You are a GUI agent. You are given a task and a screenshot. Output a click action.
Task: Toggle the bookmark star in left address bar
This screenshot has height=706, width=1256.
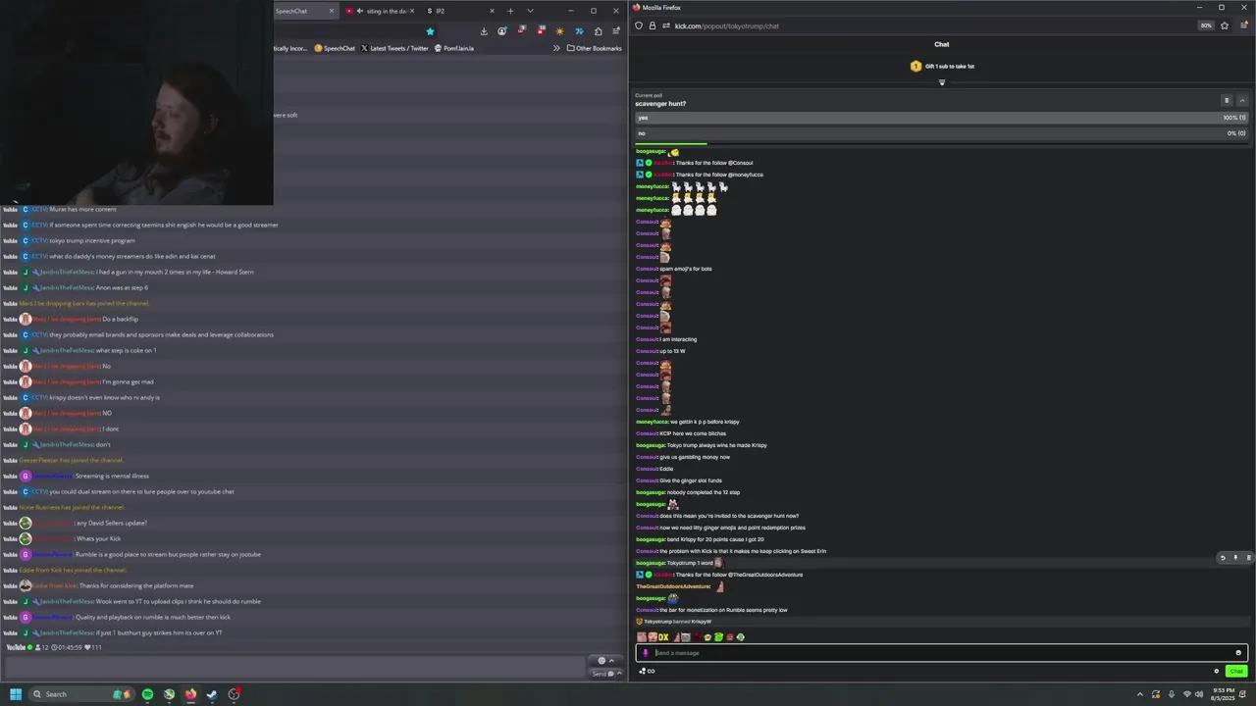pos(430,31)
